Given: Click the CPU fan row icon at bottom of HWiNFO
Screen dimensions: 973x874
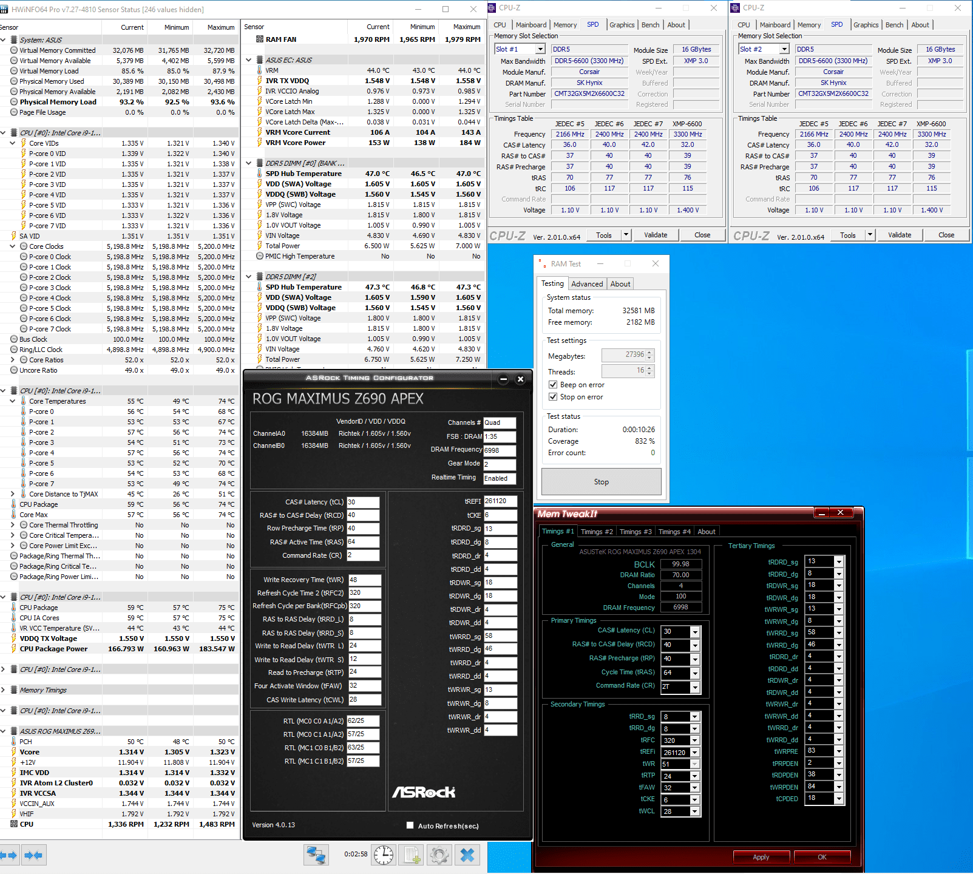Looking at the screenshot, I should [14, 824].
